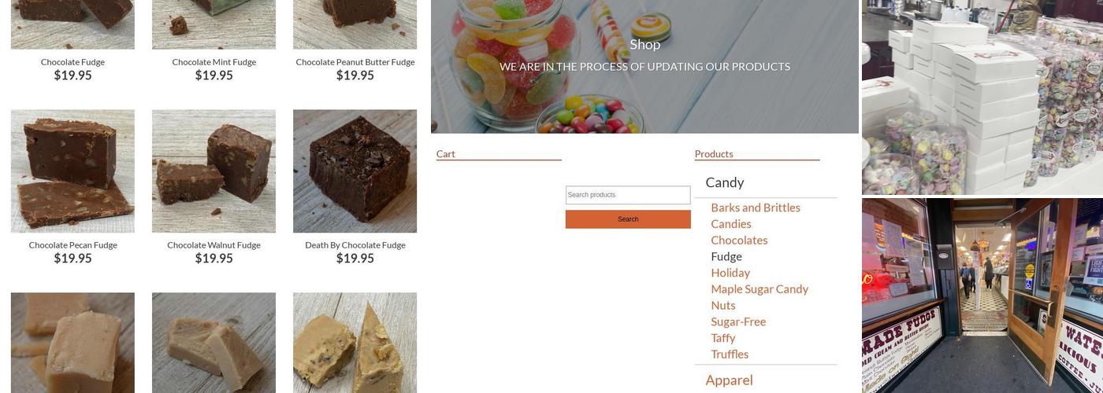1103x393 pixels.
Task: Open the Candy product category
Action: [x=725, y=182]
